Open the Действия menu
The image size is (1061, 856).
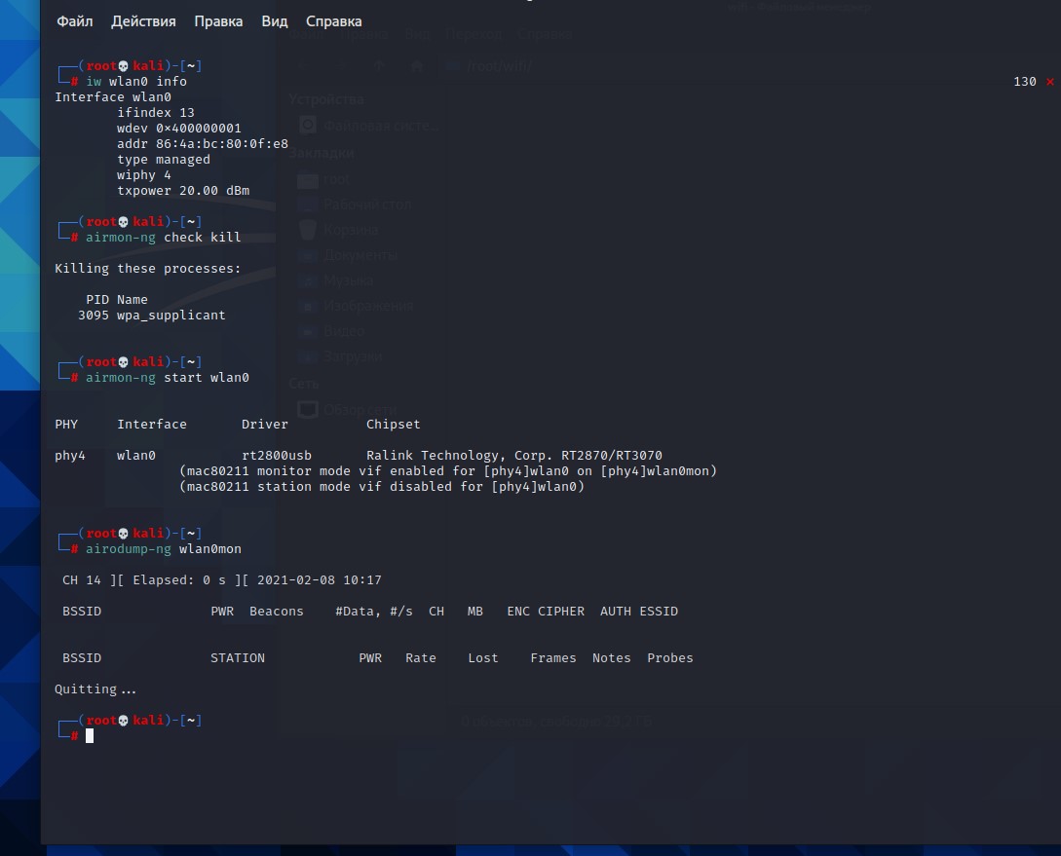tap(143, 20)
